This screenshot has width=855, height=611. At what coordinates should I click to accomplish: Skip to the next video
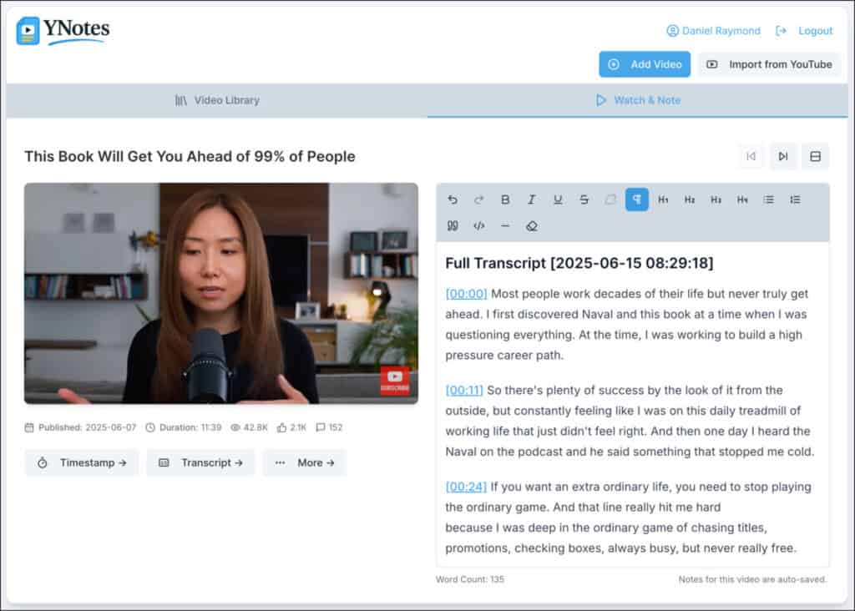coord(783,156)
